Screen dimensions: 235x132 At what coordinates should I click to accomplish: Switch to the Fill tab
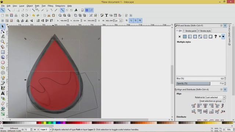pos(179,31)
